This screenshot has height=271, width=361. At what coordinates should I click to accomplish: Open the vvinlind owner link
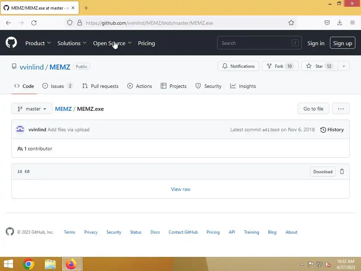31,67
